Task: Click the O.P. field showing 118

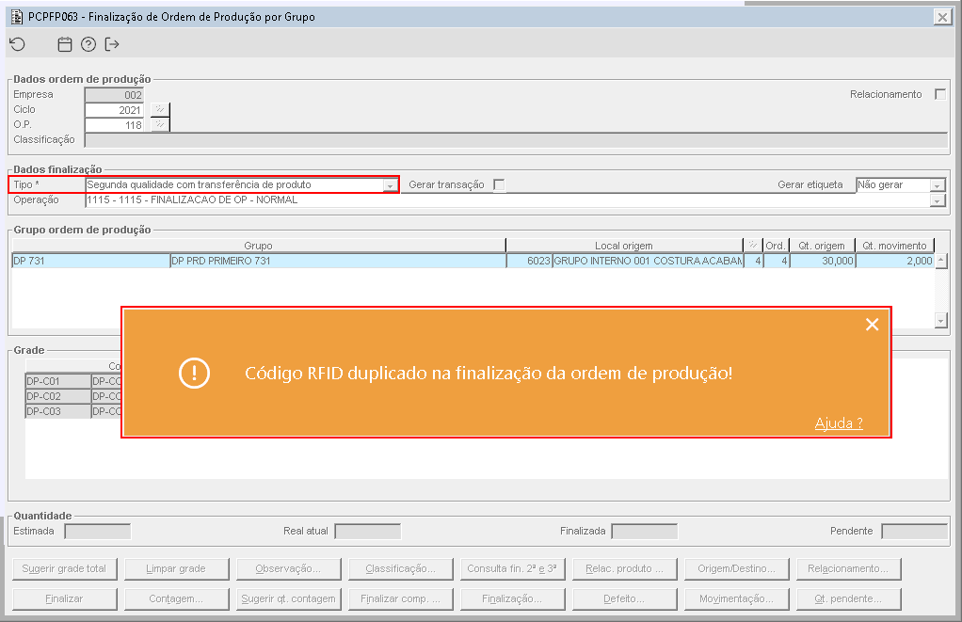Action: tap(114, 124)
